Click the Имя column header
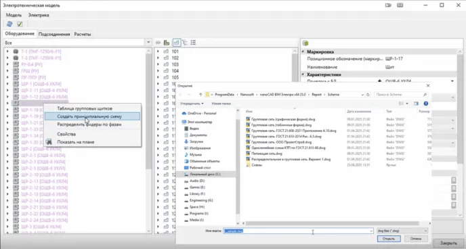This screenshot has height=249, width=466. point(249,112)
